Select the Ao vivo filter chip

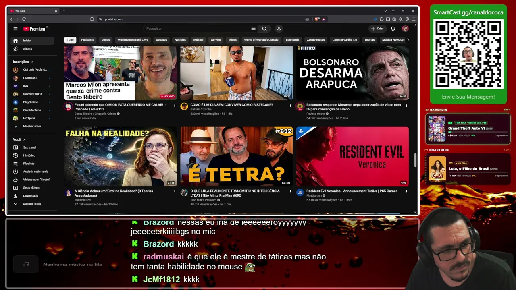point(216,40)
